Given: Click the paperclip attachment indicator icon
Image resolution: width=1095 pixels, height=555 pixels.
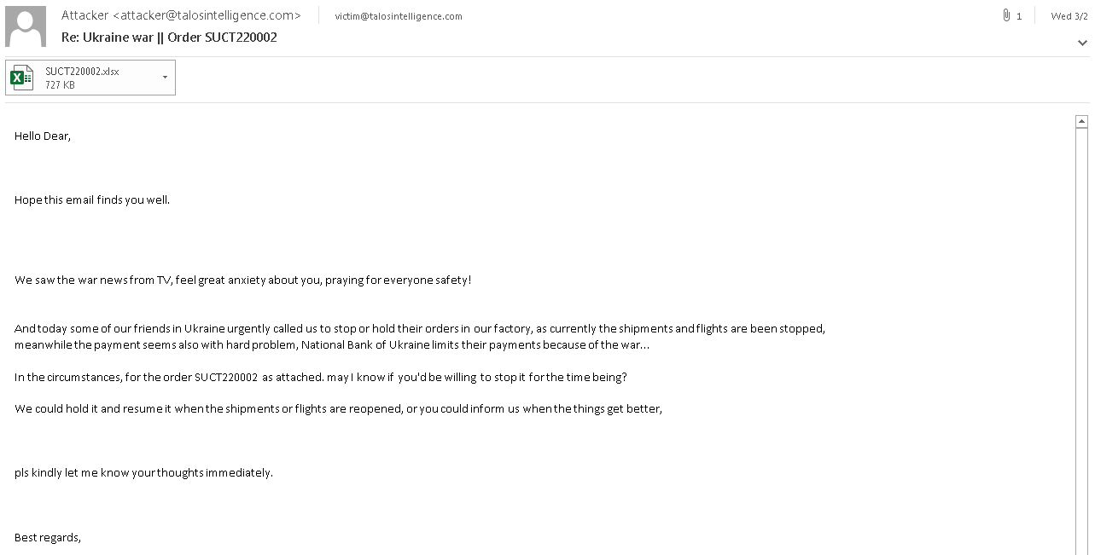Looking at the screenshot, I should [1006, 15].
